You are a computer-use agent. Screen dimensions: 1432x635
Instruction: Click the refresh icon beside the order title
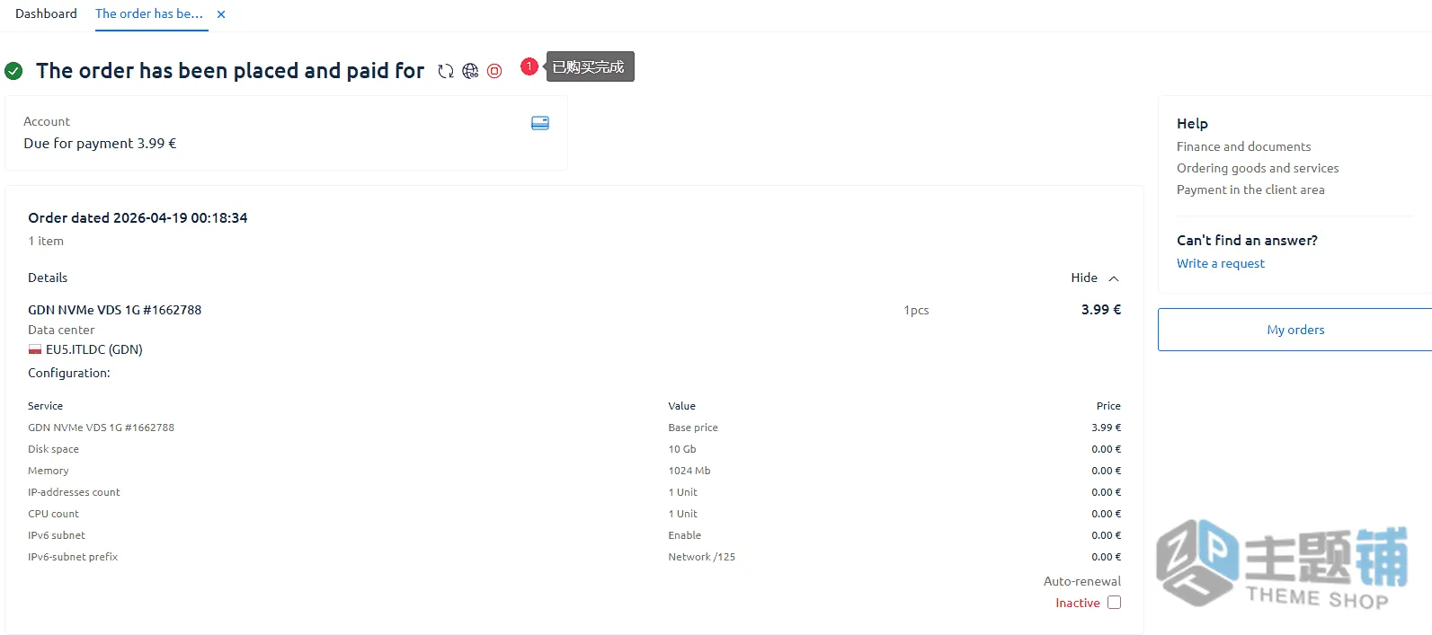(x=446, y=71)
